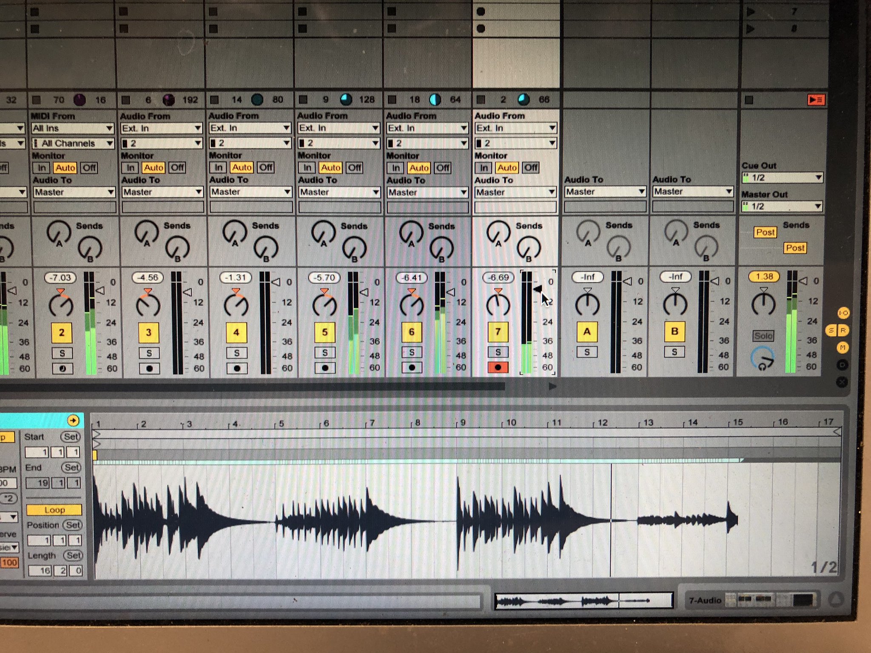The image size is (871, 653).
Task: Click the top record circle in track 7 slot
Action: click(481, 11)
